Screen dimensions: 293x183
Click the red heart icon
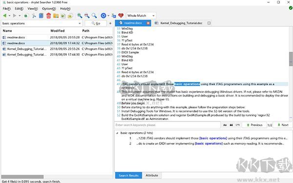(121, 16)
